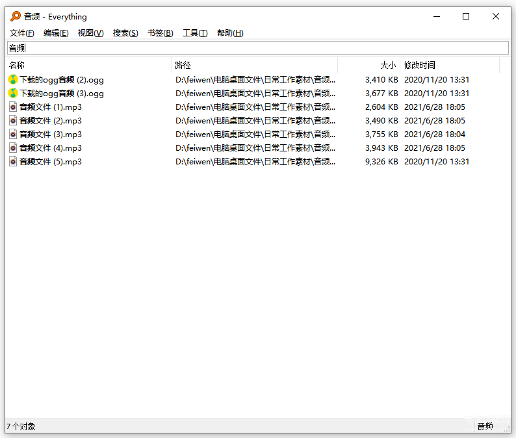
Task: Click the size value 3,410 KB
Action: point(381,80)
